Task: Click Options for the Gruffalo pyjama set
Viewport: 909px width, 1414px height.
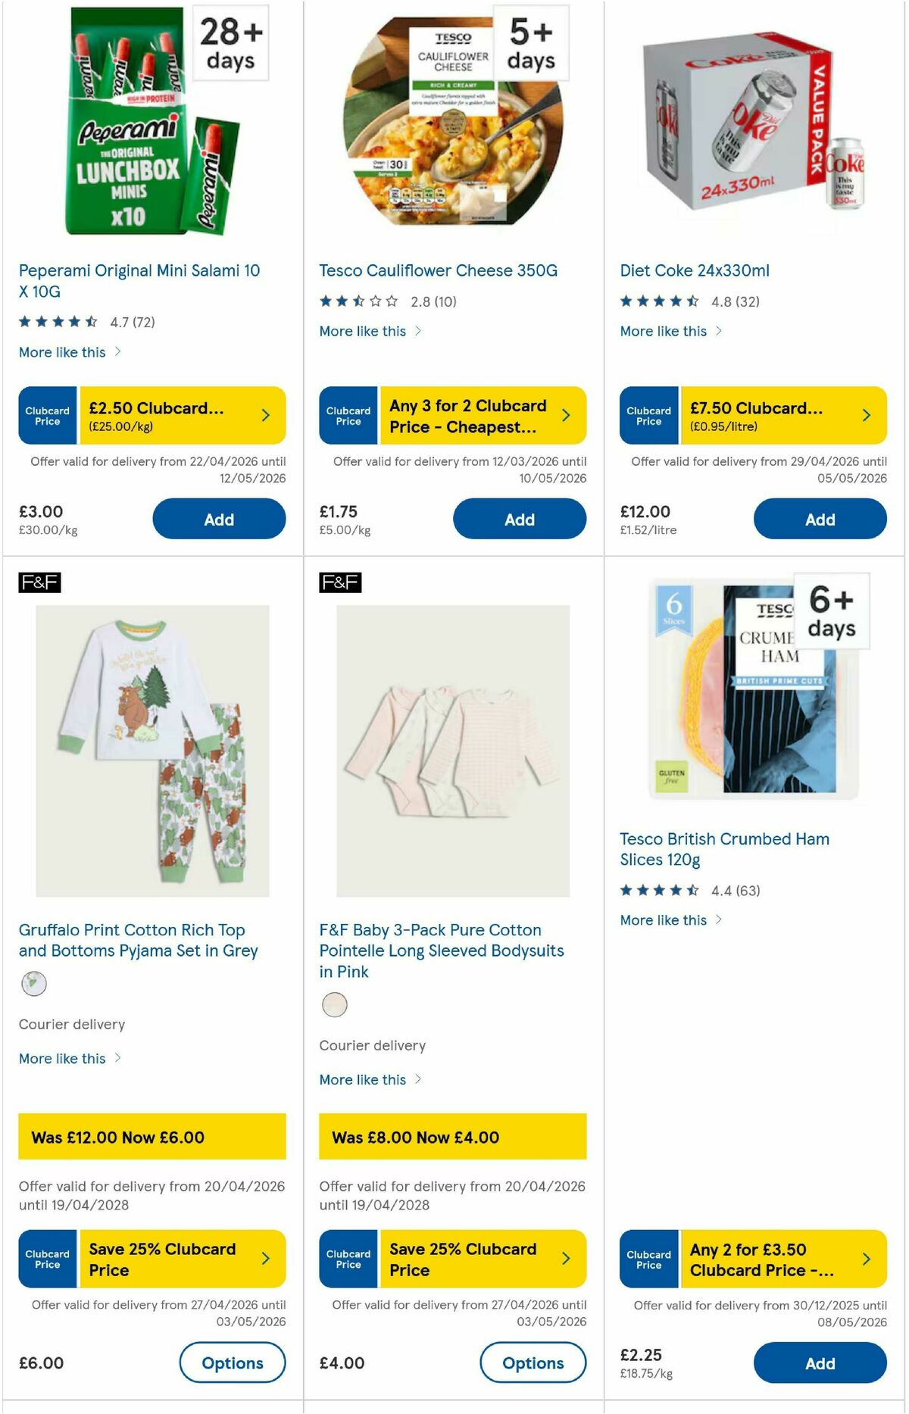Action: click(x=232, y=1362)
